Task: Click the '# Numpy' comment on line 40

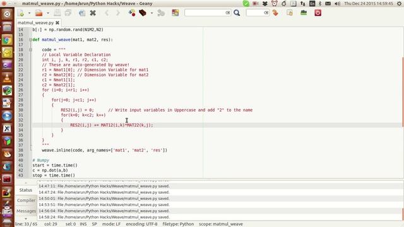Action: [40, 160]
